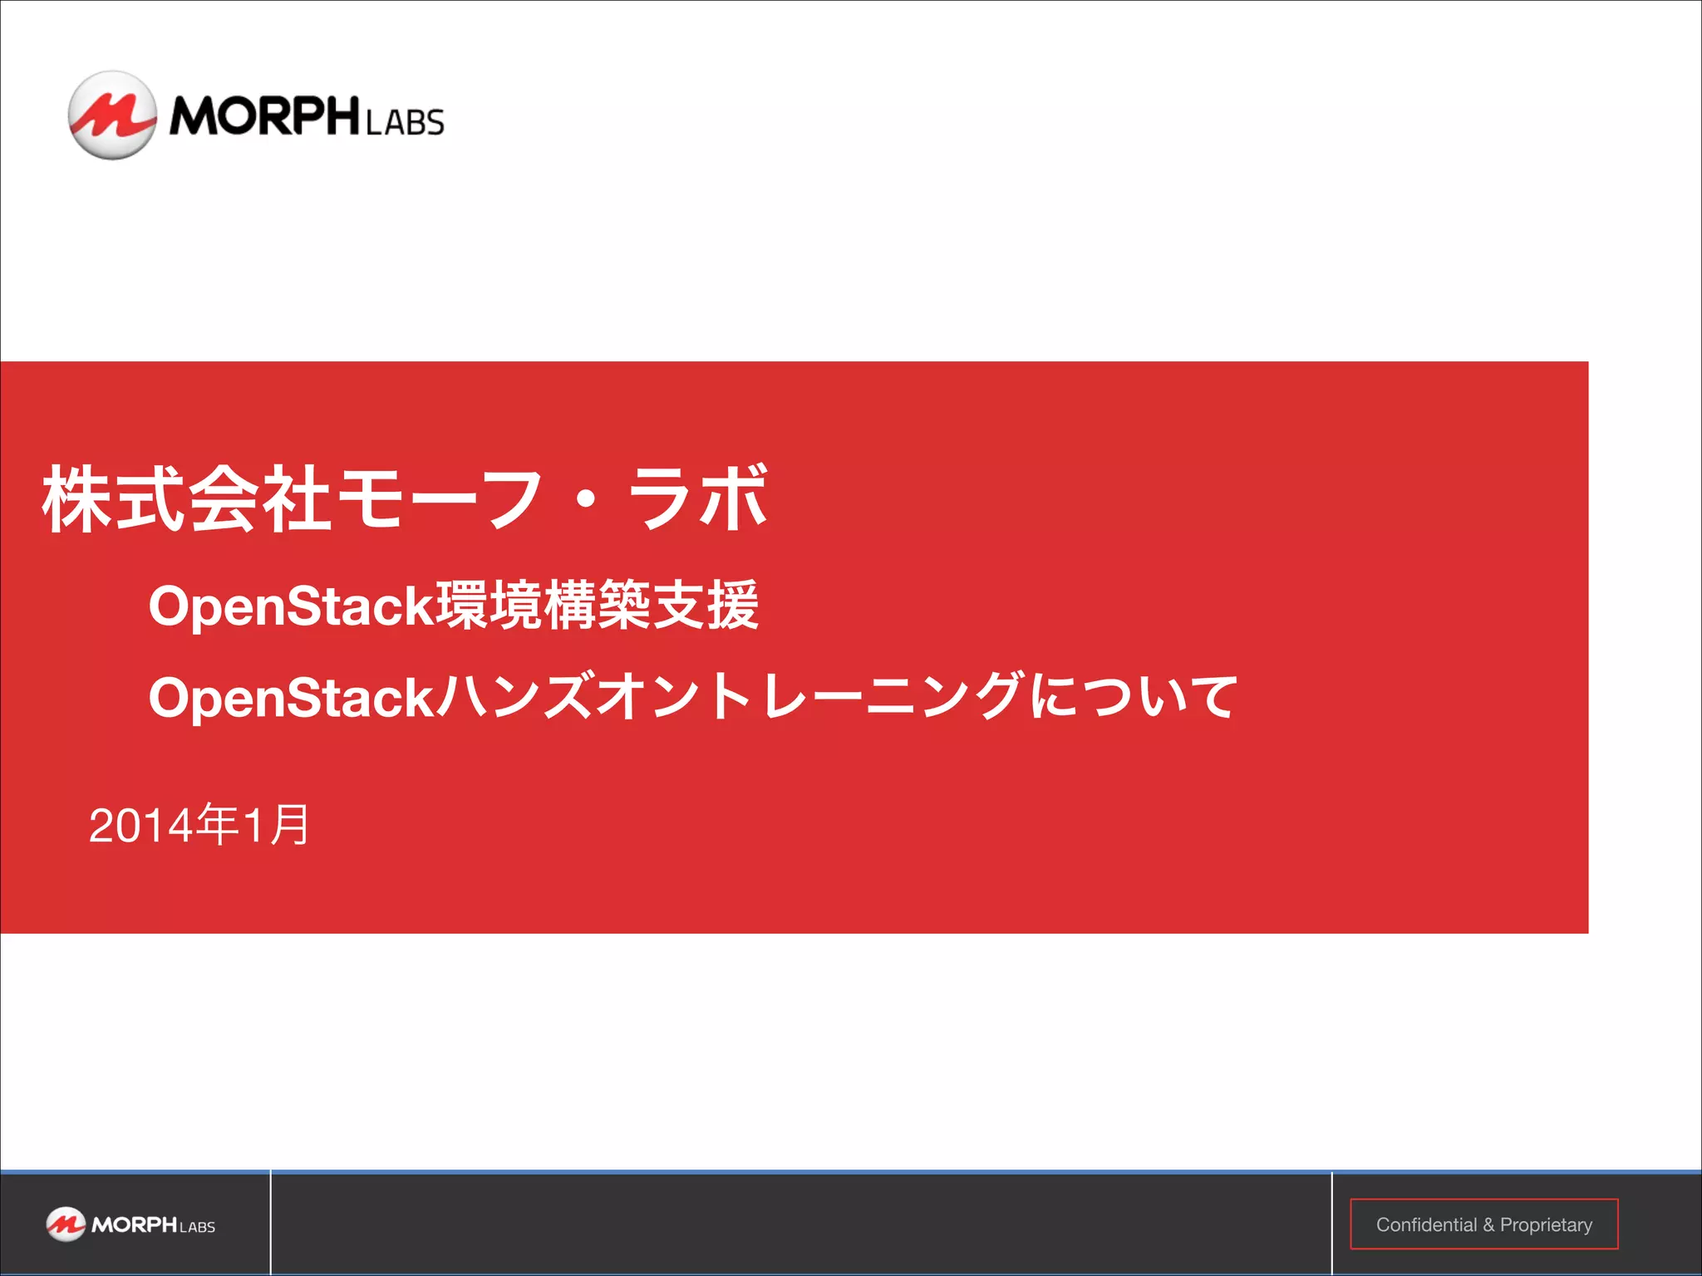The height and width of the screenshot is (1276, 1702).
Task: Click the OpenStack環境構築支援 subtitle line
Action: click(x=453, y=606)
